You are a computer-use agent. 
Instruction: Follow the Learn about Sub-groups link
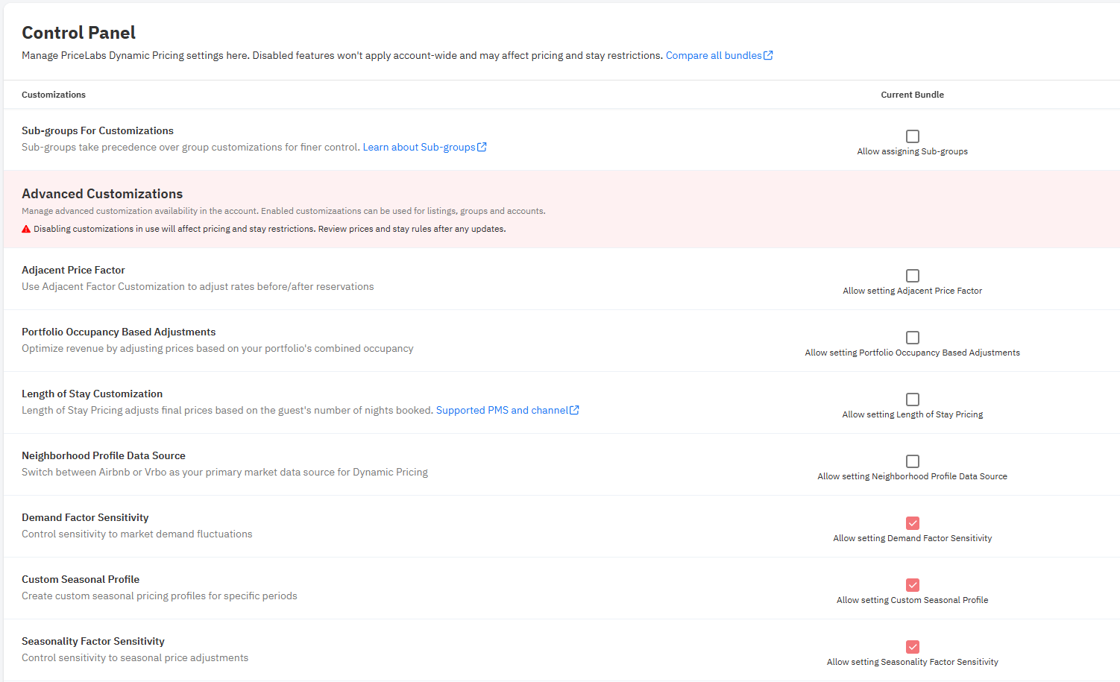418,147
